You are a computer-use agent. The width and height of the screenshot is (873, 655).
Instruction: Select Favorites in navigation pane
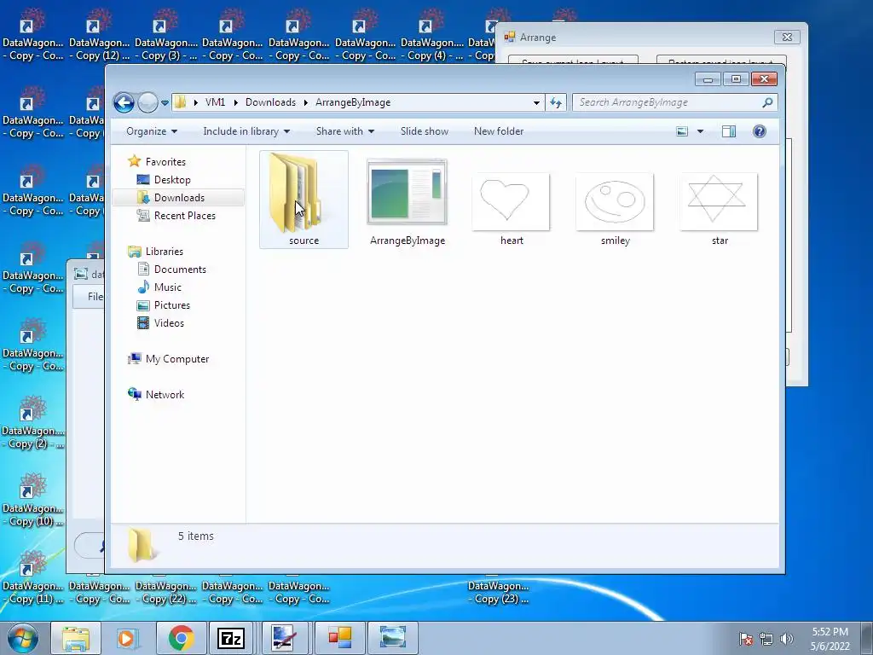tap(165, 161)
